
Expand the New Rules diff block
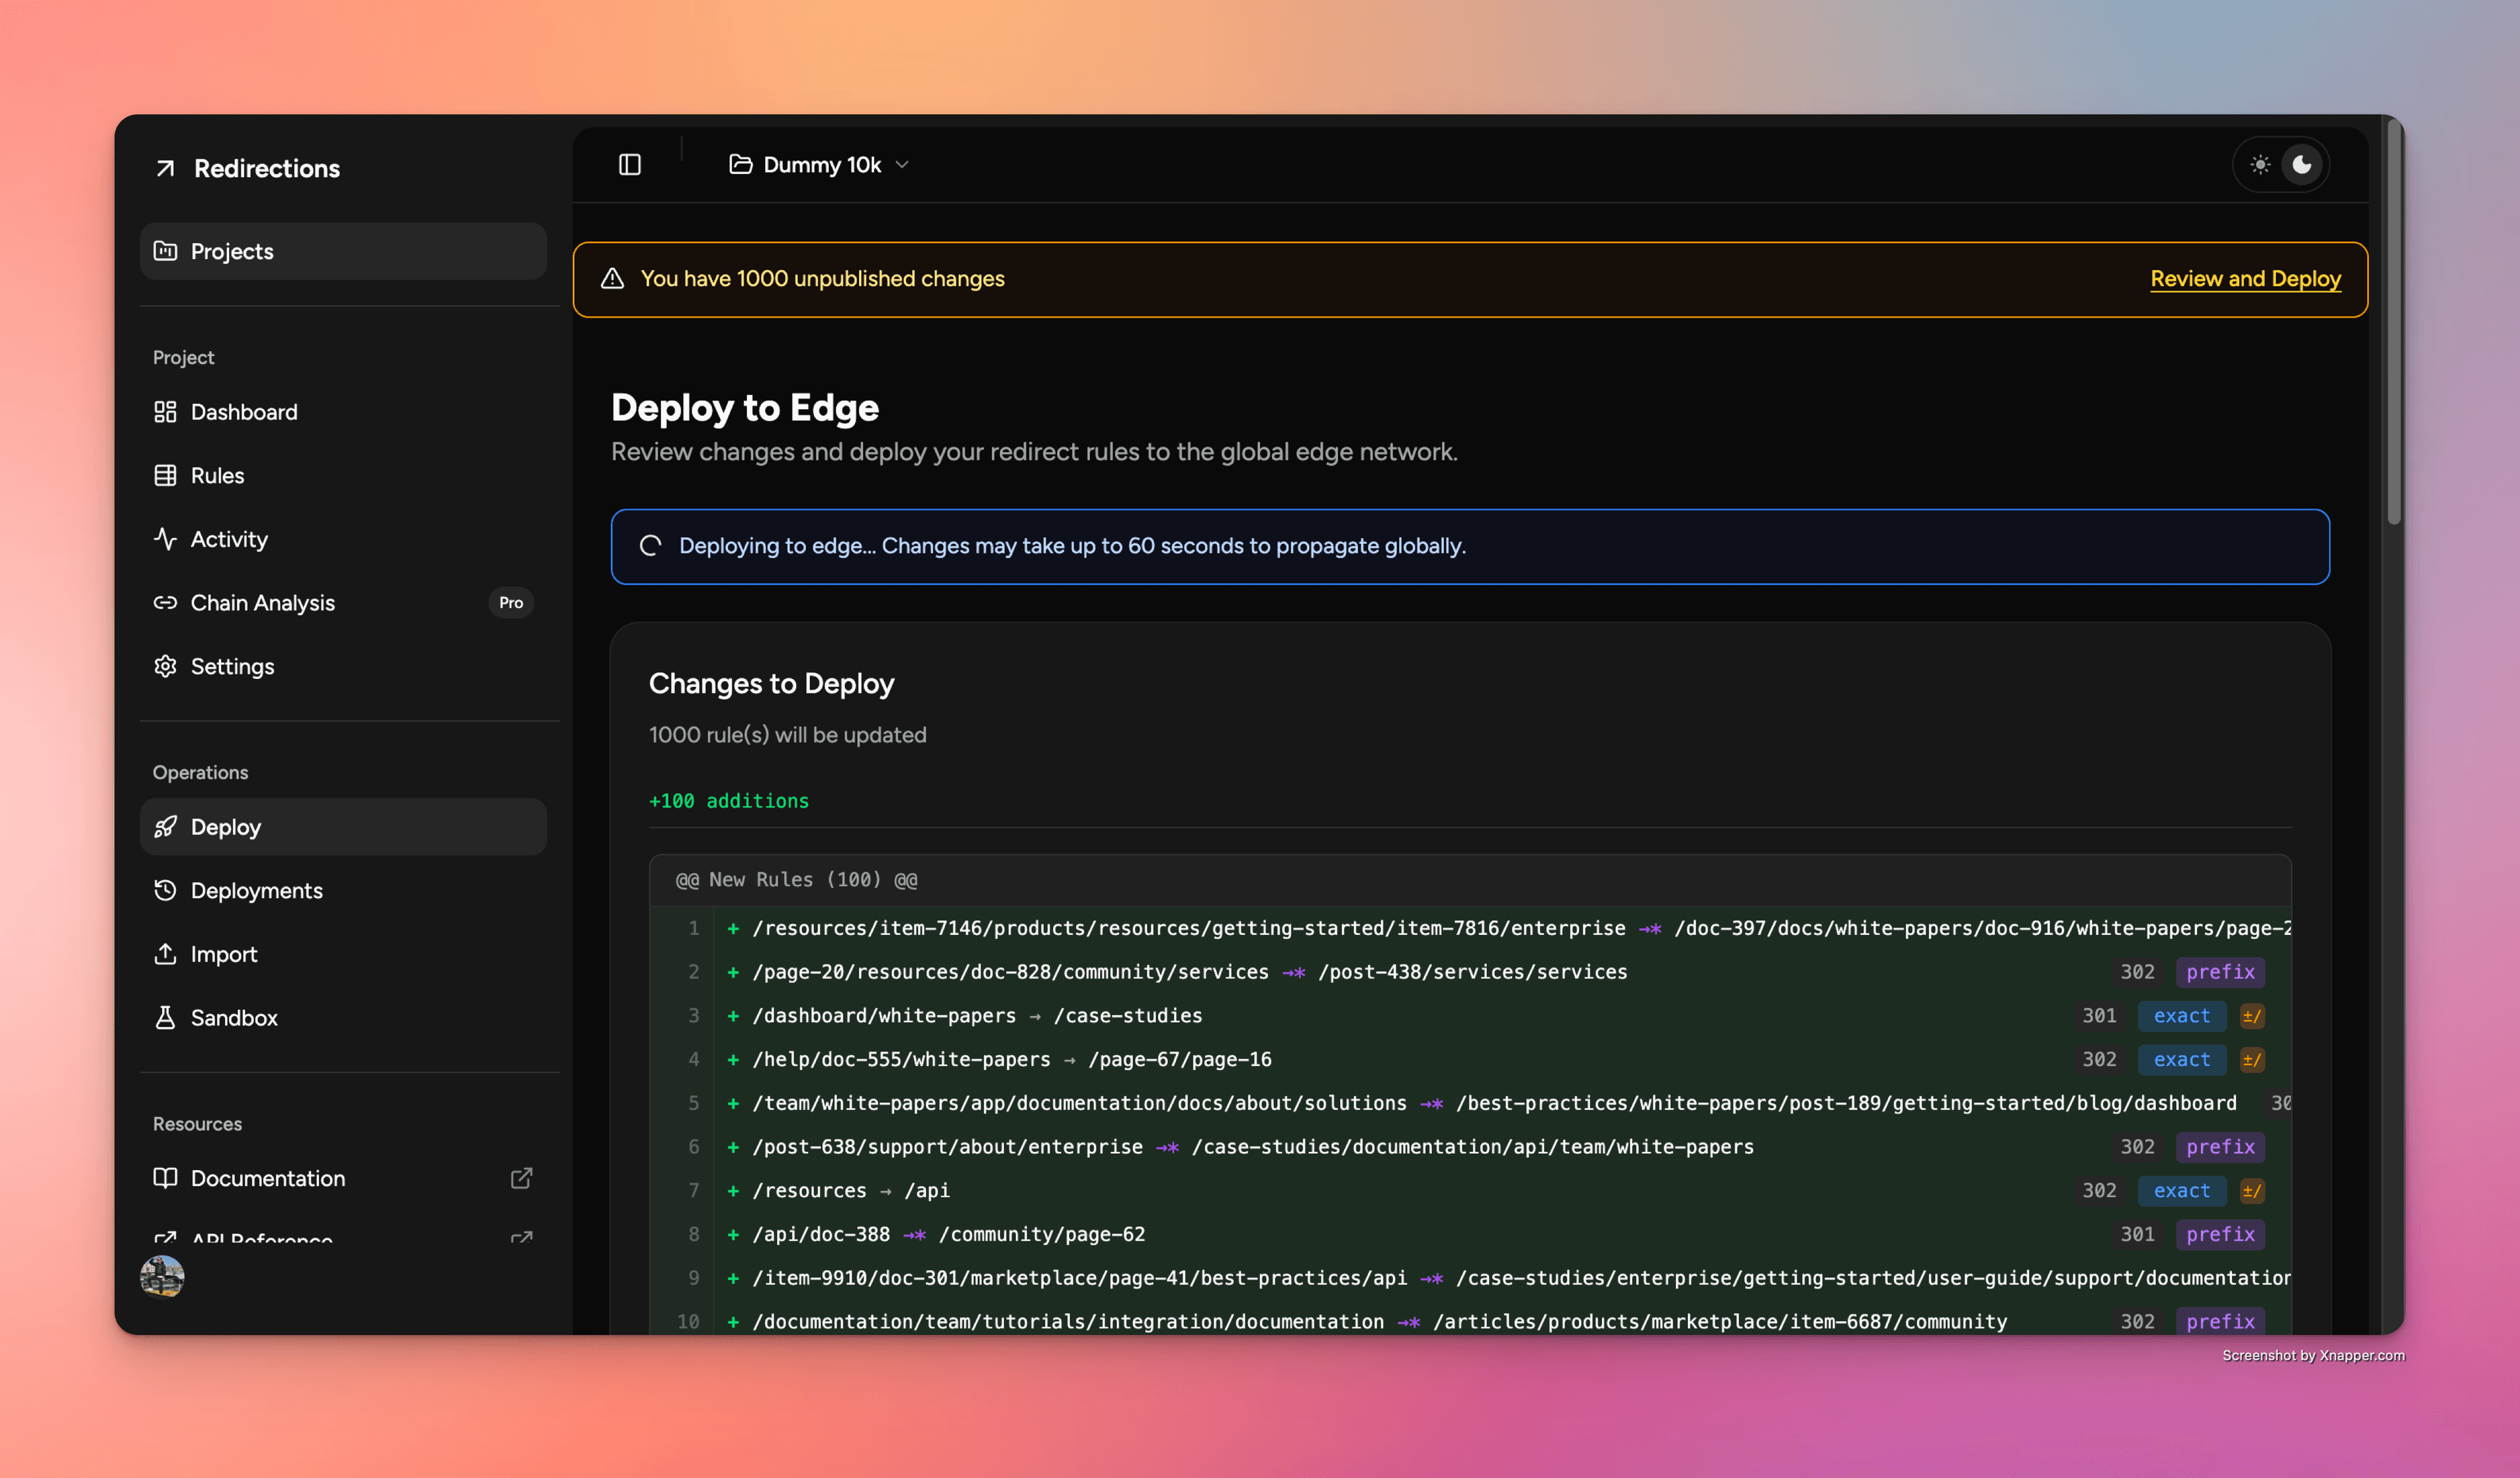click(795, 880)
